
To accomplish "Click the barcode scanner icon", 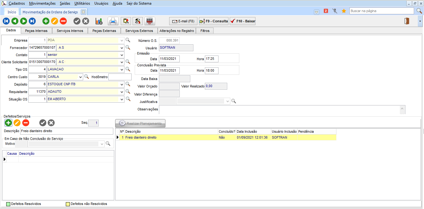I will [x=150, y=21].
